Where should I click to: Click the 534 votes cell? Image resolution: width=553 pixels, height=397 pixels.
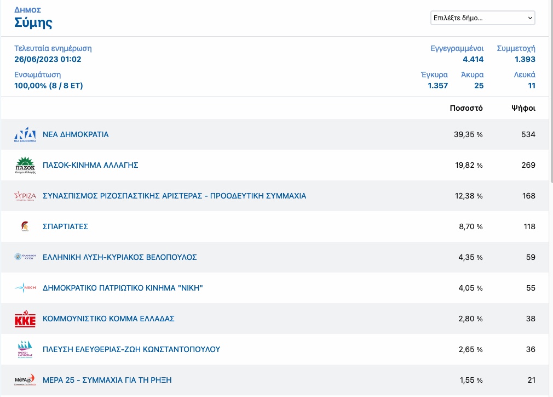tap(528, 134)
